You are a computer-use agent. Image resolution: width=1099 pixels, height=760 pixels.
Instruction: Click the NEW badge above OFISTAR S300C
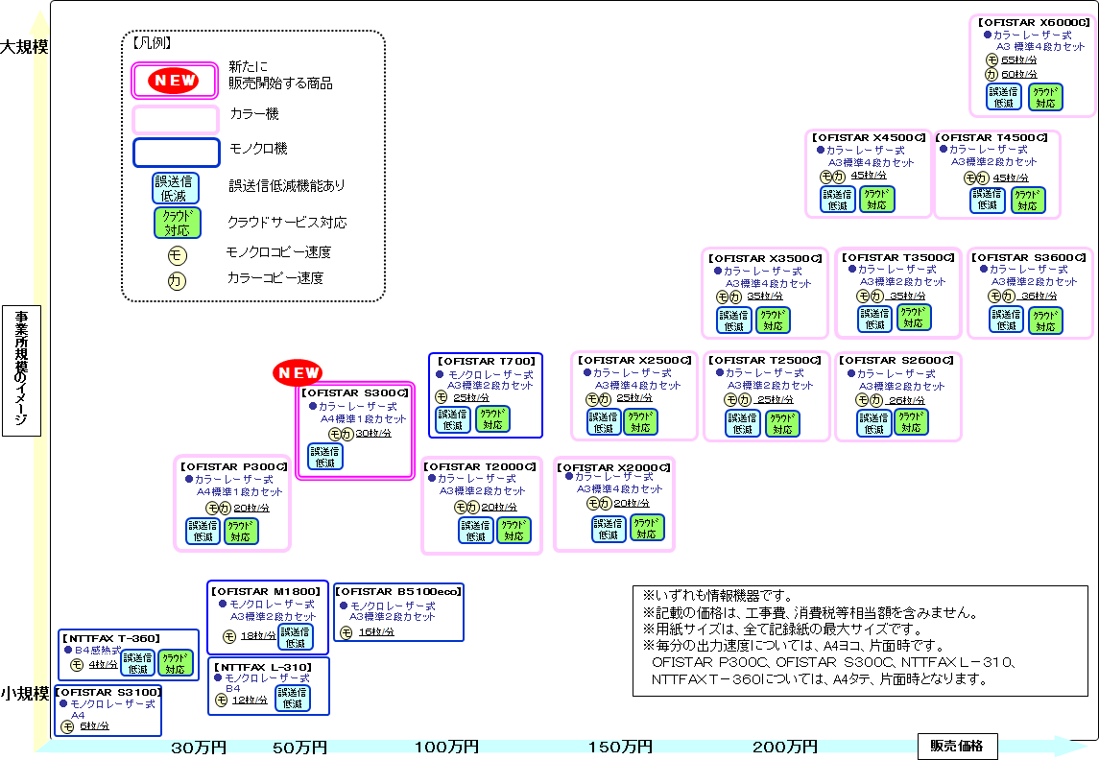coord(298,372)
